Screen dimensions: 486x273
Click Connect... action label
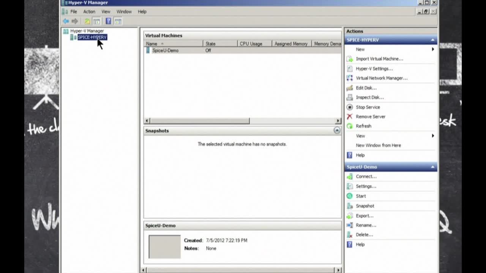click(366, 176)
